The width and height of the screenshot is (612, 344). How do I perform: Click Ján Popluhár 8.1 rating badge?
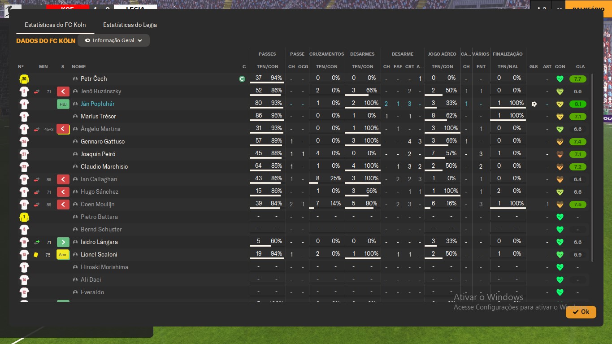[x=577, y=104]
